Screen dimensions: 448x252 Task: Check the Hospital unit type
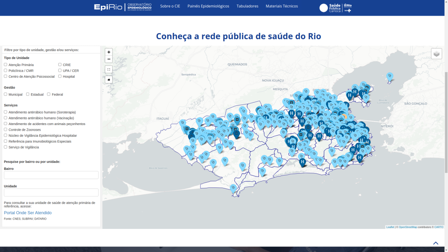pos(60,76)
